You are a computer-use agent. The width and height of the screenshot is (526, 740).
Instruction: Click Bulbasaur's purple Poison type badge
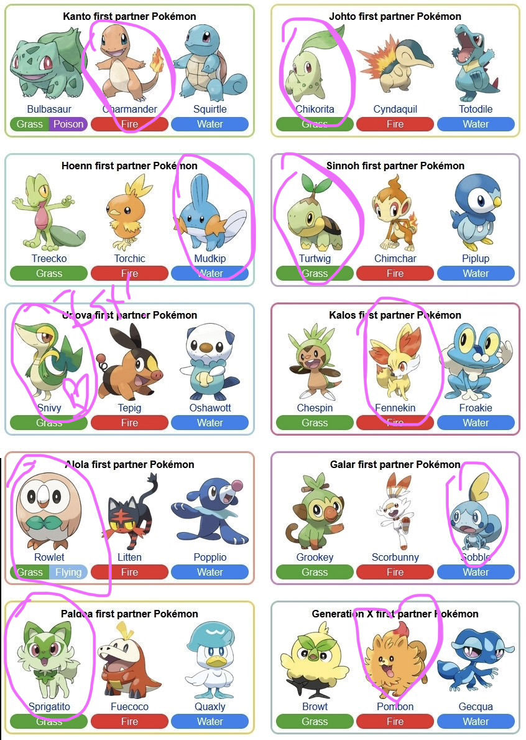pos(68,124)
